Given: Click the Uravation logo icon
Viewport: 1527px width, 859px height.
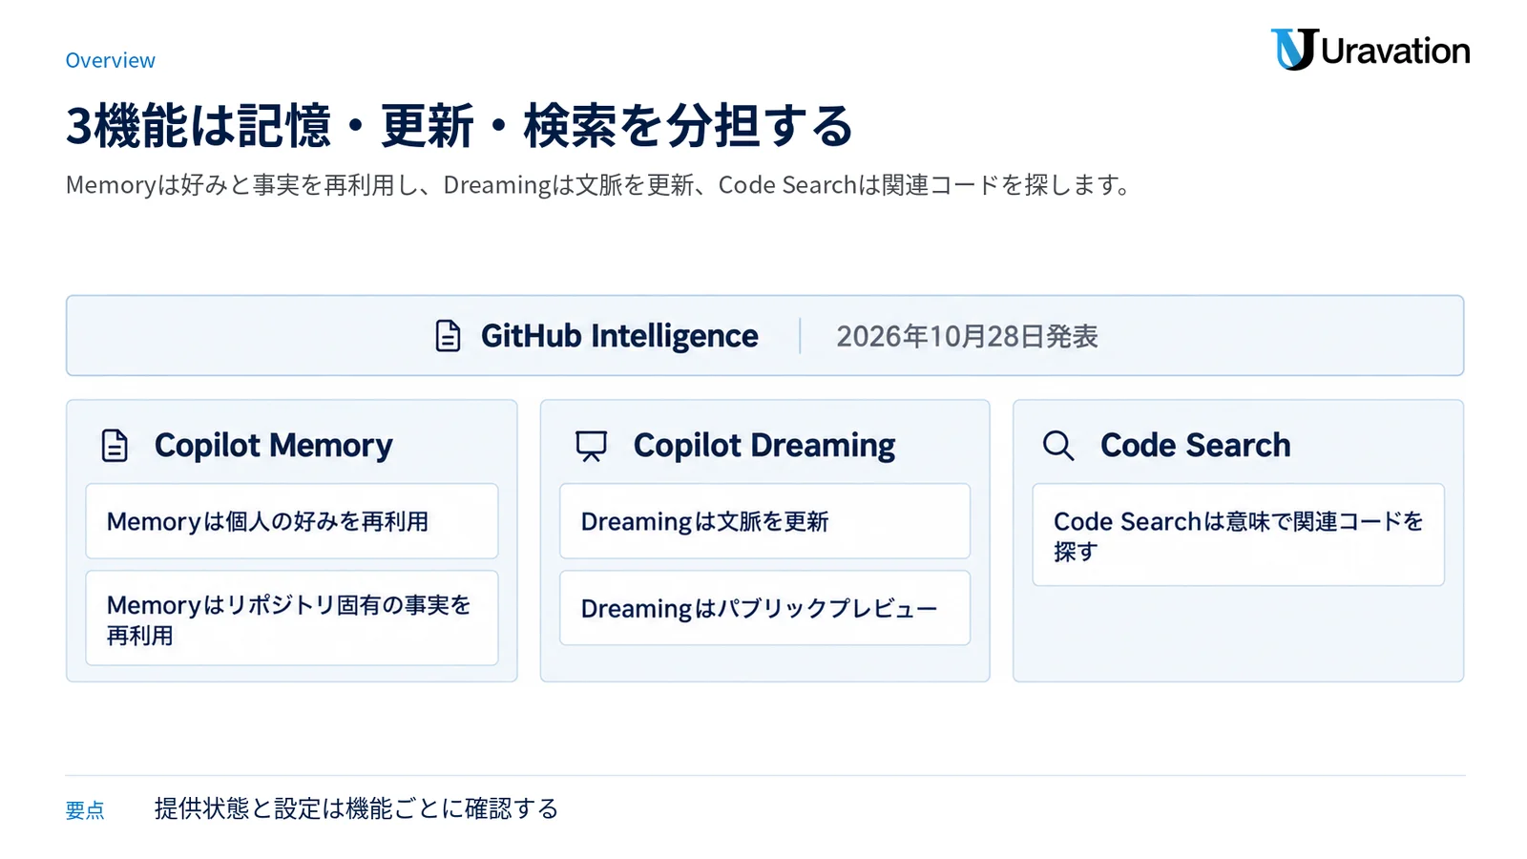Looking at the screenshot, I should click(1294, 50).
